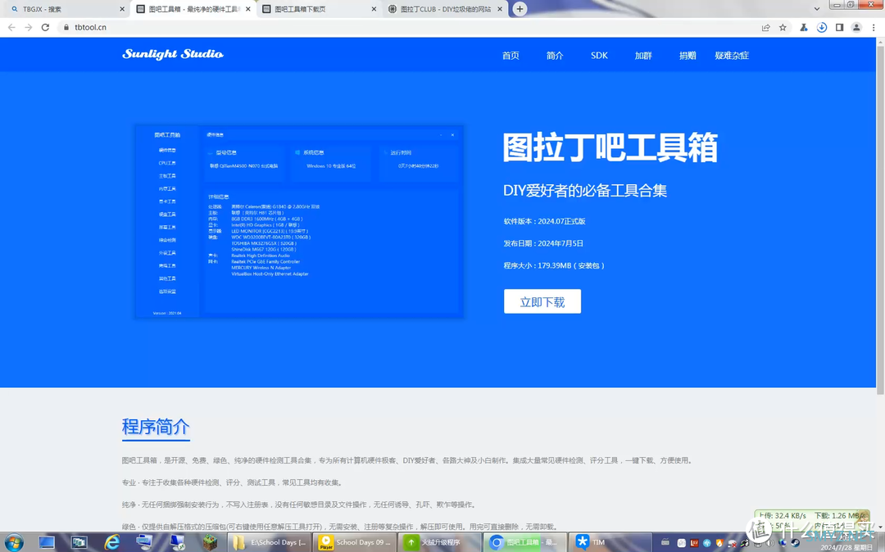Click the 软件版本：2024.07正式版 text
This screenshot has width=885, height=552.
click(x=545, y=221)
